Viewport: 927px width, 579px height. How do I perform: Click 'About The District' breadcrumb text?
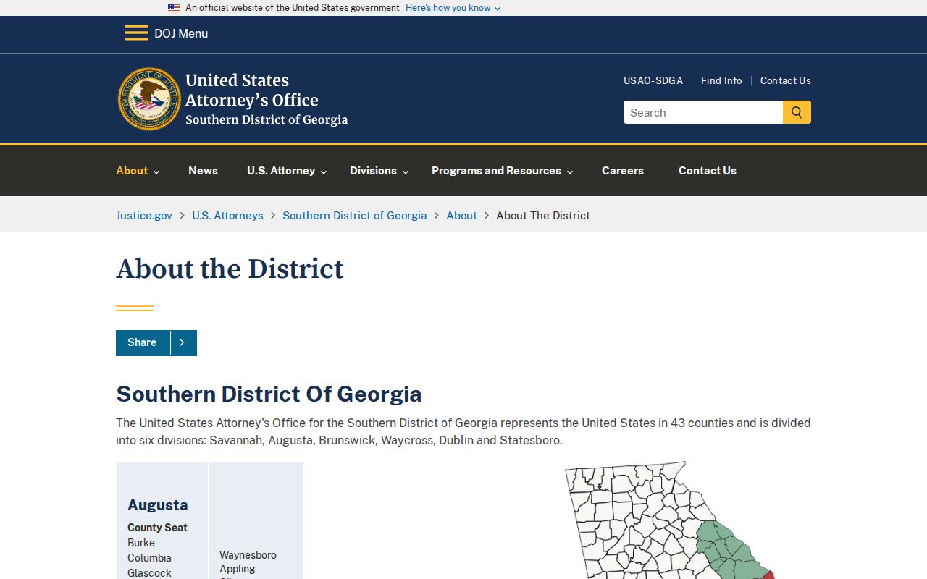[x=543, y=215]
